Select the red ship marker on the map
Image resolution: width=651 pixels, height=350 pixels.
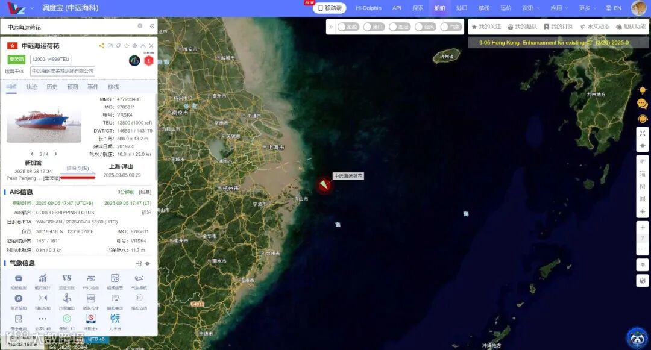[324, 184]
